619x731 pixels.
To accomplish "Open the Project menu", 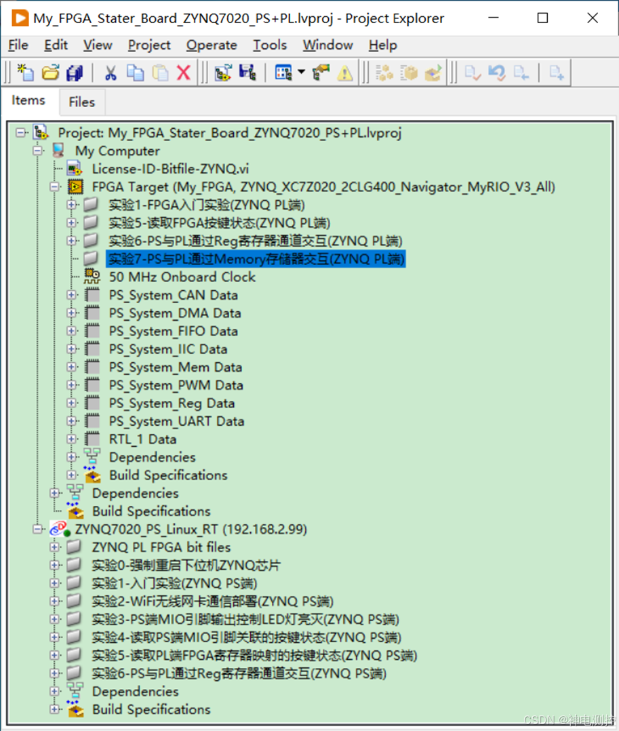I will (x=149, y=45).
